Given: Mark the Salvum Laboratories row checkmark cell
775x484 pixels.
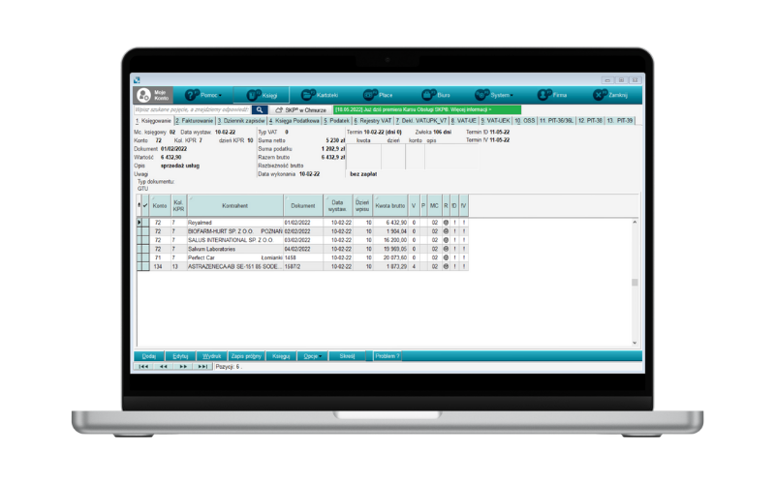Looking at the screenshot, I should click(x=146, y=250).
